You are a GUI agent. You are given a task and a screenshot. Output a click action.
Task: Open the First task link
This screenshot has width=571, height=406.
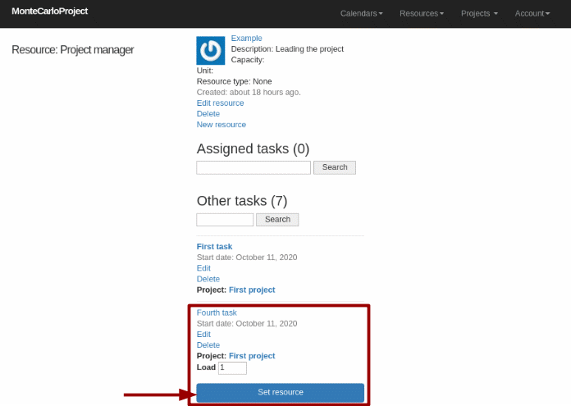214,247
